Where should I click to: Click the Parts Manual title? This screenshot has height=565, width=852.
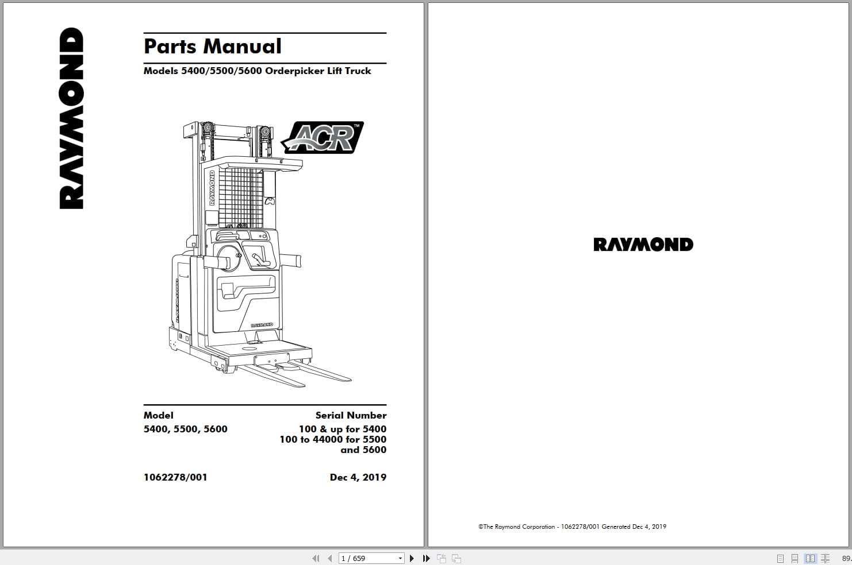coord(213,47)
